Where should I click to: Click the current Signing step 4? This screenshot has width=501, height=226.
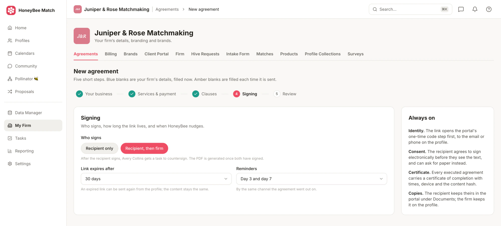245,94
